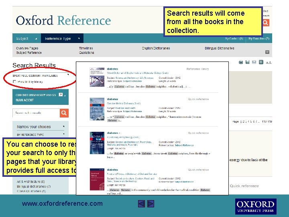
Task: Select Subject Reference menu item
Action: tap(29, 53)
